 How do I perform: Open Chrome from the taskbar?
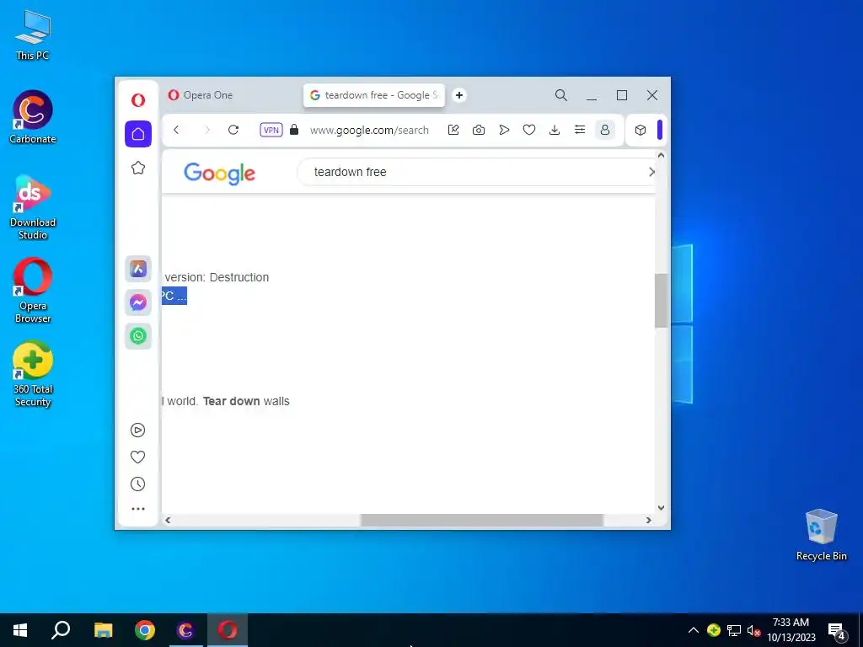click(145, 630)
